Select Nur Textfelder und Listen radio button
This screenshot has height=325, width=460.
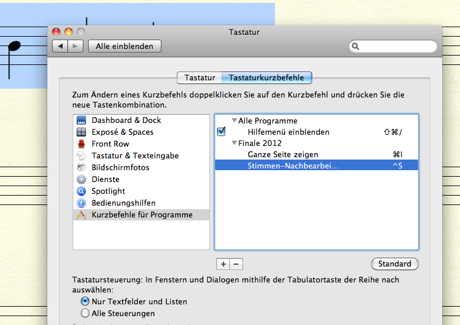click(85, 301)
